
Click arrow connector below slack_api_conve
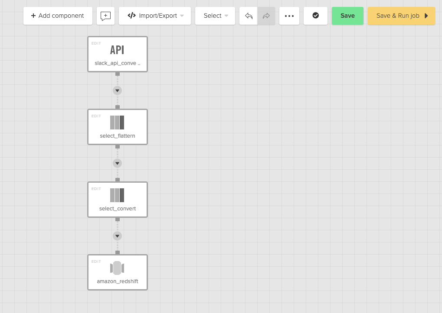[x=117, y=90]
